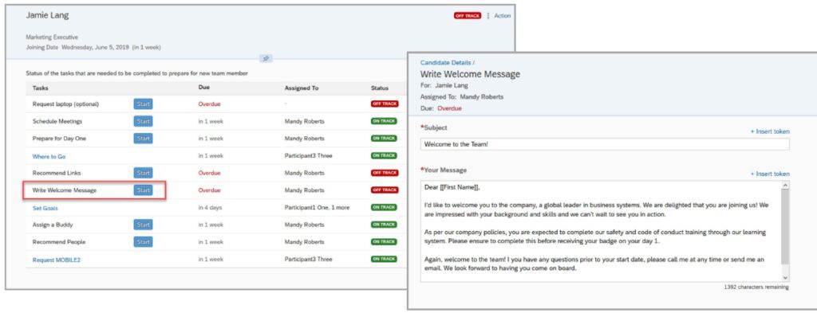Click Overdue in the Request laptop row
This screenshot has width=817, height=313.
tap(210, 104)
